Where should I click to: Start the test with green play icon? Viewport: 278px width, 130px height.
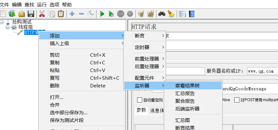click(102, 14)
